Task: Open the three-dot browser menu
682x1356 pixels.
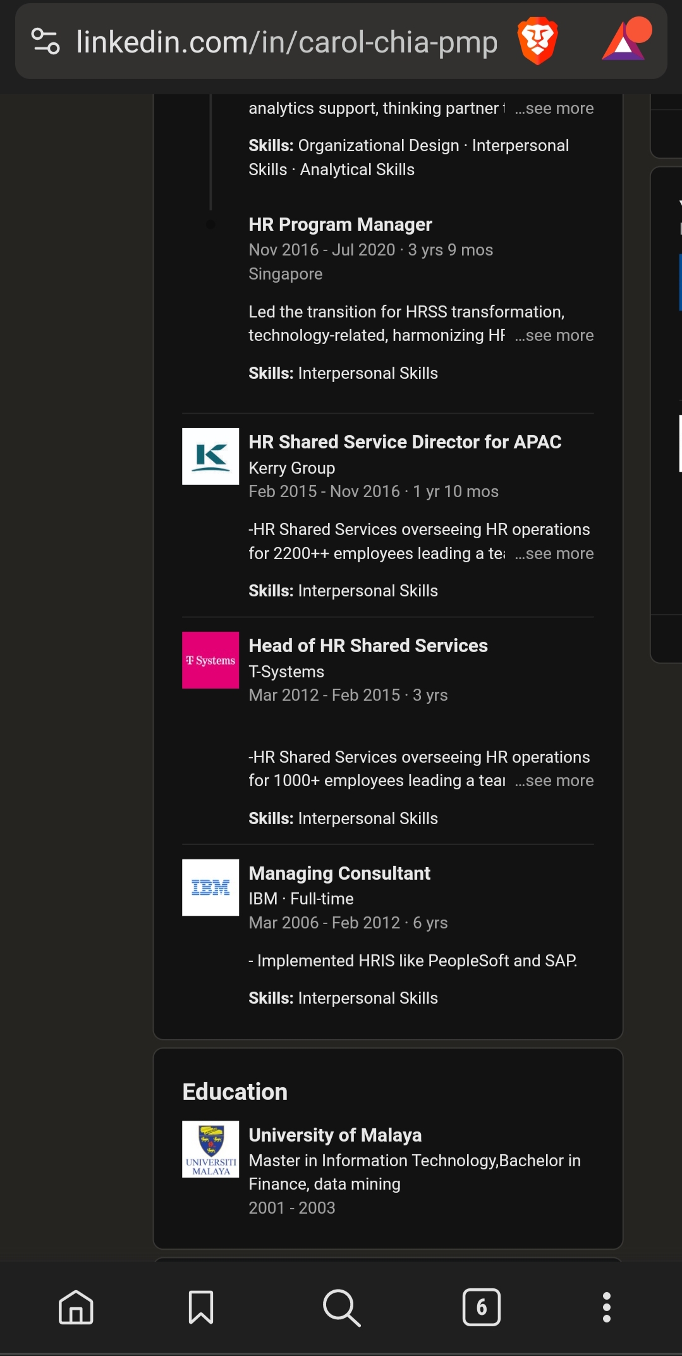Action: point(606,1307)
